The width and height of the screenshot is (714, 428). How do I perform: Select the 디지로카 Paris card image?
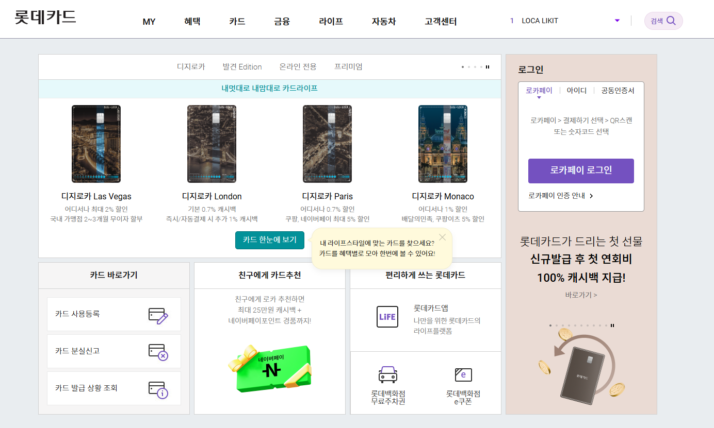328,144
